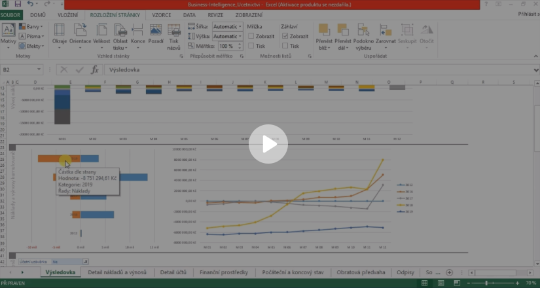Viewport: 540px width, 288px height.
Task: Switch to the DOMŮ ribbon tab
Action: (x=38, y=15)
